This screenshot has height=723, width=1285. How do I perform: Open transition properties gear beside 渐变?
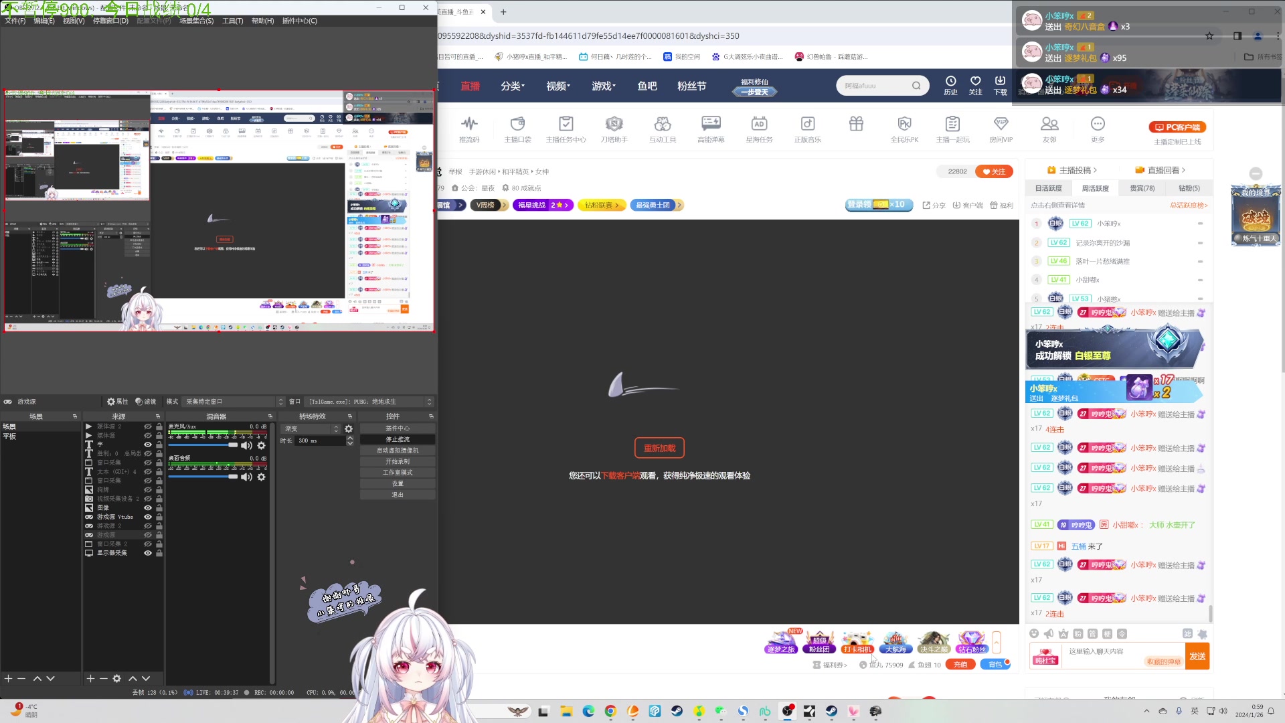[x=349, y=429]
